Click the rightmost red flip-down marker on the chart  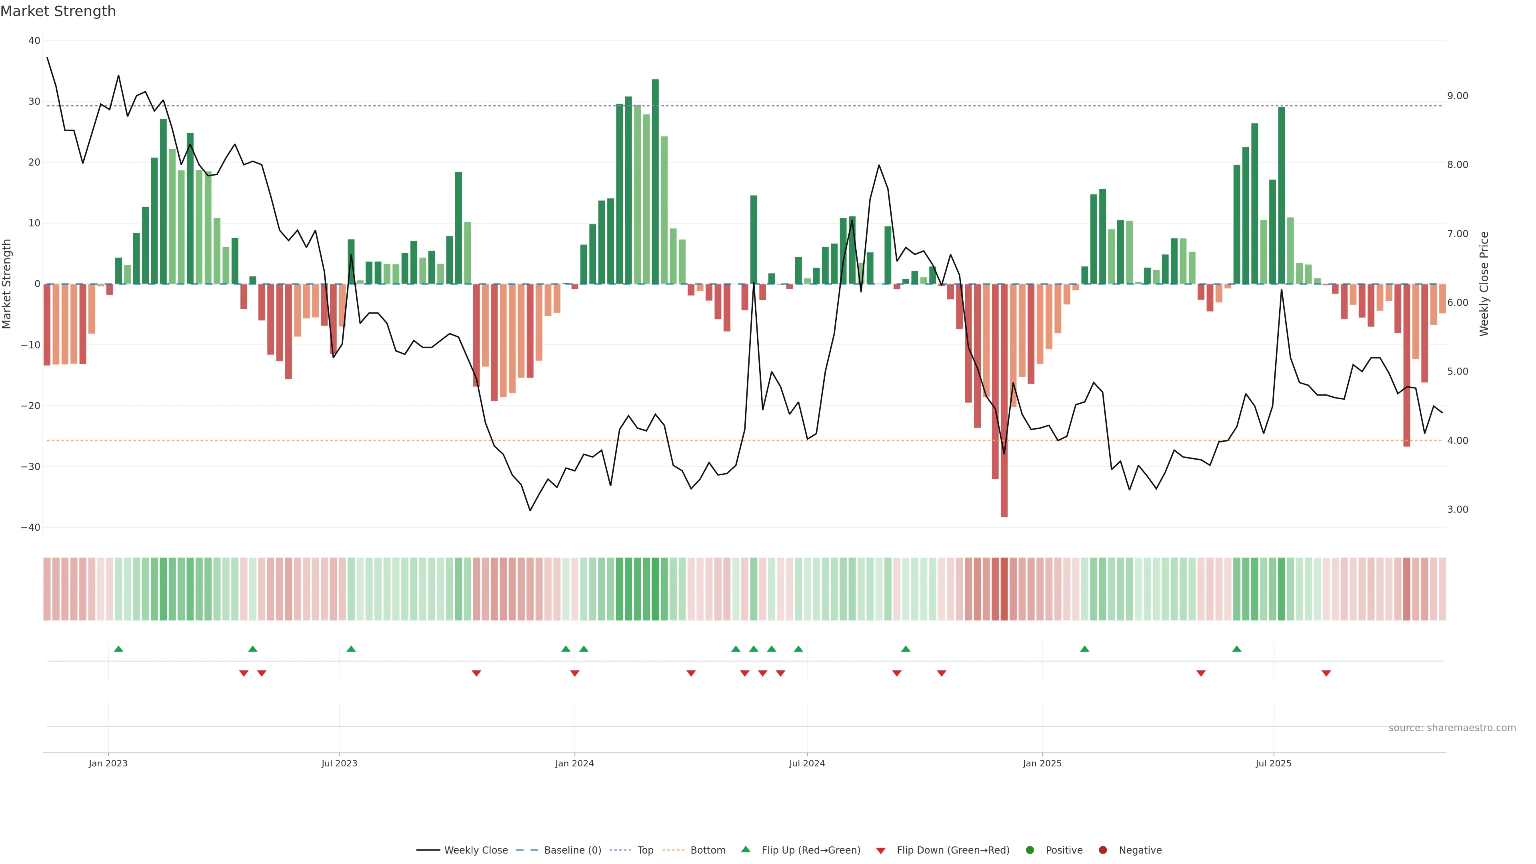pos(1326,673)
